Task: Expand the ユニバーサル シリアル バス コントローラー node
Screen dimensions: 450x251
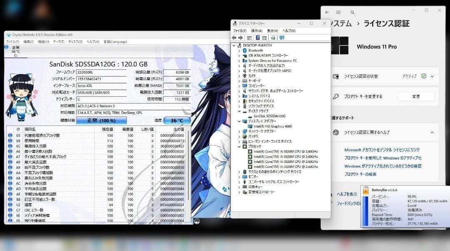Action: (239, 182)
